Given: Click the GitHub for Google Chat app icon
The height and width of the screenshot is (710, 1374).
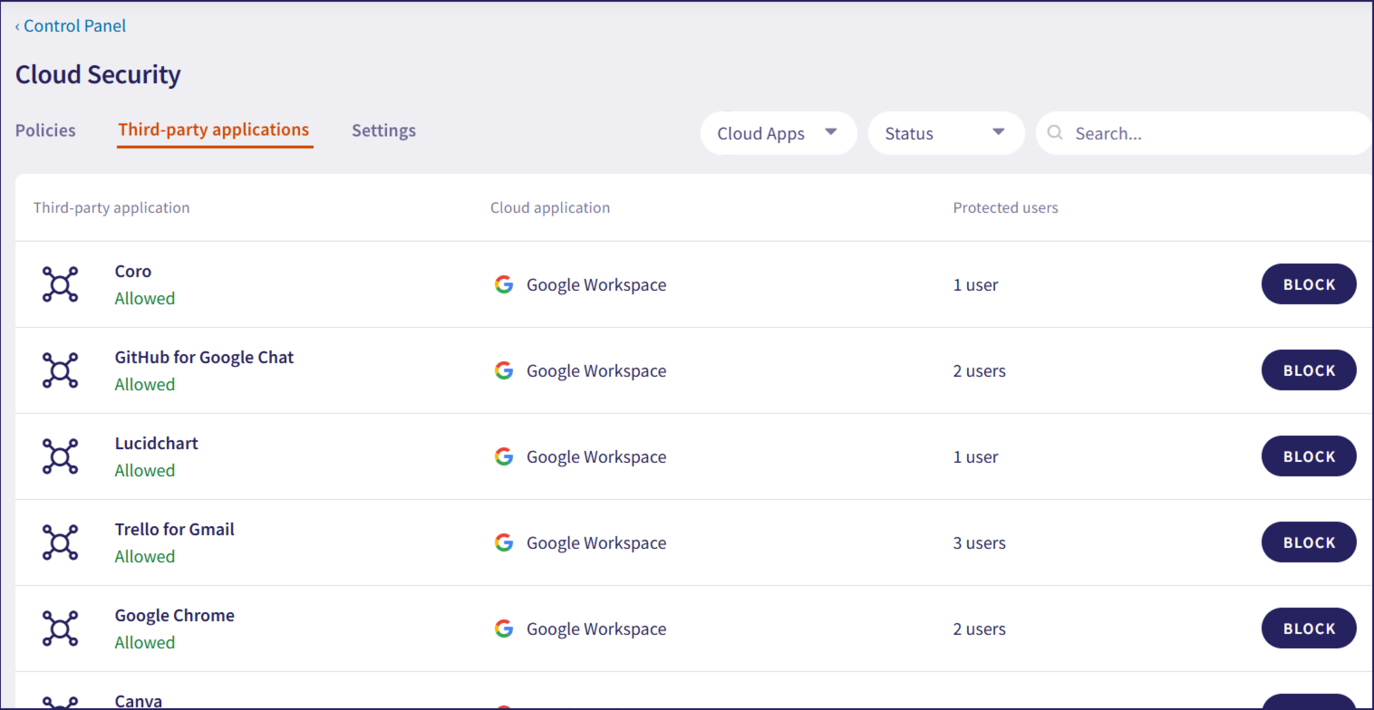Looking at the screenshot, I should click(60, 370).
